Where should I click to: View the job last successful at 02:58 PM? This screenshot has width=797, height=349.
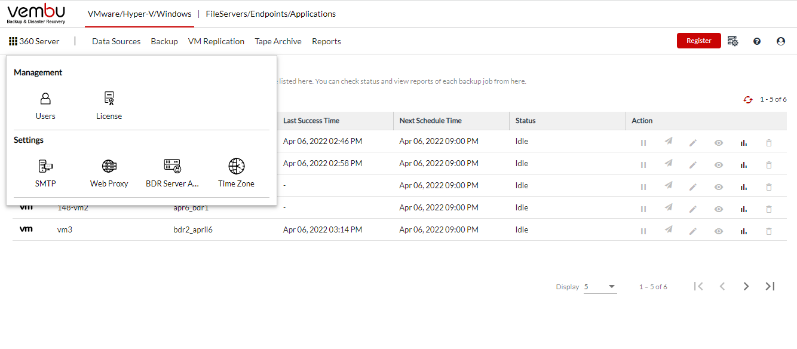(x=719, y=164)
